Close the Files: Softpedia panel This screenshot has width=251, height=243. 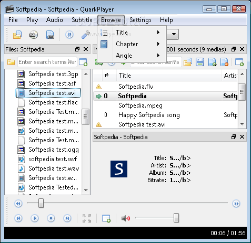point(86,49)
